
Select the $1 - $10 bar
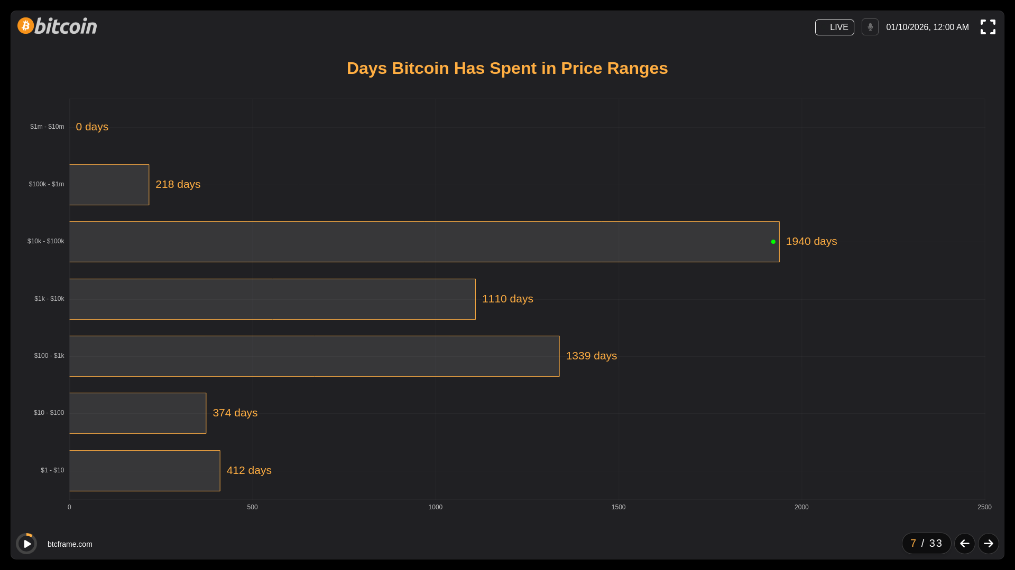(144, 471)
